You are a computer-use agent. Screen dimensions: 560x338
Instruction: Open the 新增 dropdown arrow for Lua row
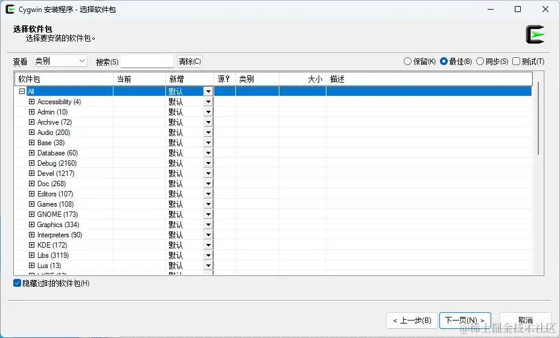[209, 265]
